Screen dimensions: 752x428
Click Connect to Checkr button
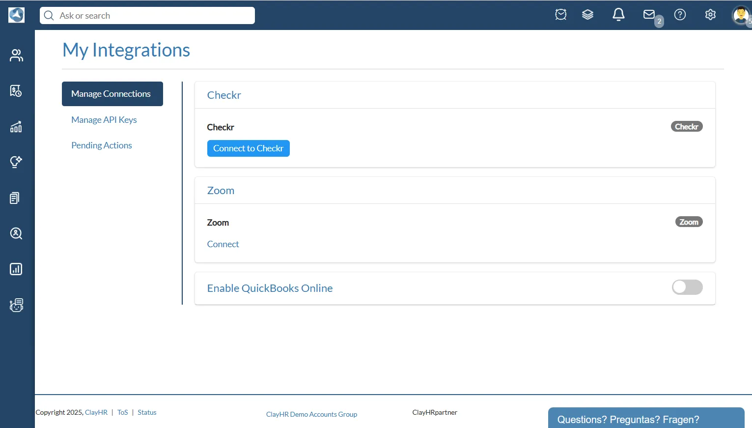point(249,148)
